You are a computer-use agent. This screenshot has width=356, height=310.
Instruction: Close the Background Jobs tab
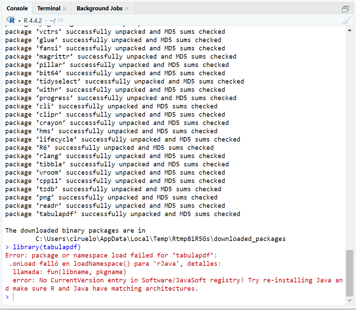tap(127, 9)
